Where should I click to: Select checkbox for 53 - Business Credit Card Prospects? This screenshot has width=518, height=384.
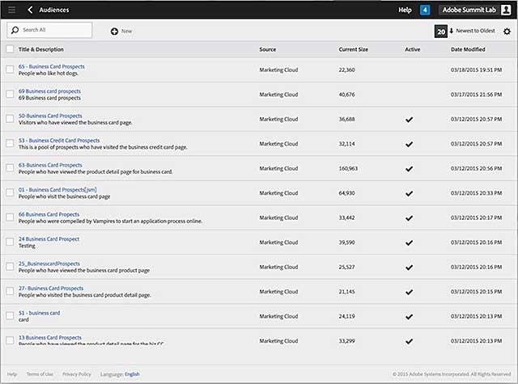pos(10,143)
